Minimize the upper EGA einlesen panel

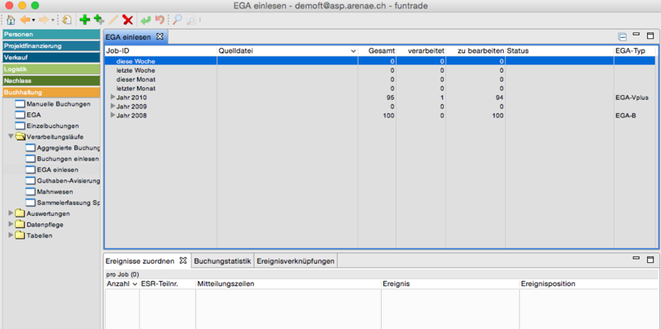pyautogui.click(x=636, y=35)
